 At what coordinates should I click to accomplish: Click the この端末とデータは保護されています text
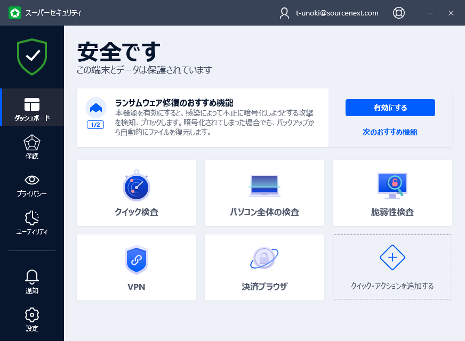(x=145, y=70)
